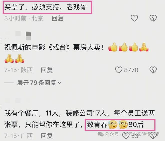
Task: Tap the highlighted "致青春 80后" text
Action: tap(120, 125)
